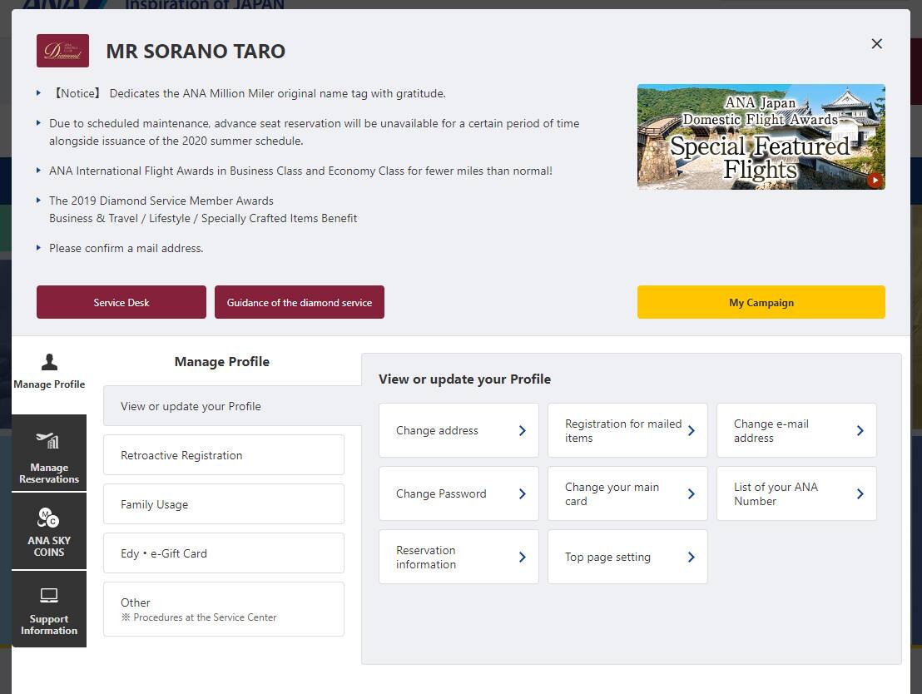
Task: Click the Diamond membership card icon
Action: [63, 51]
